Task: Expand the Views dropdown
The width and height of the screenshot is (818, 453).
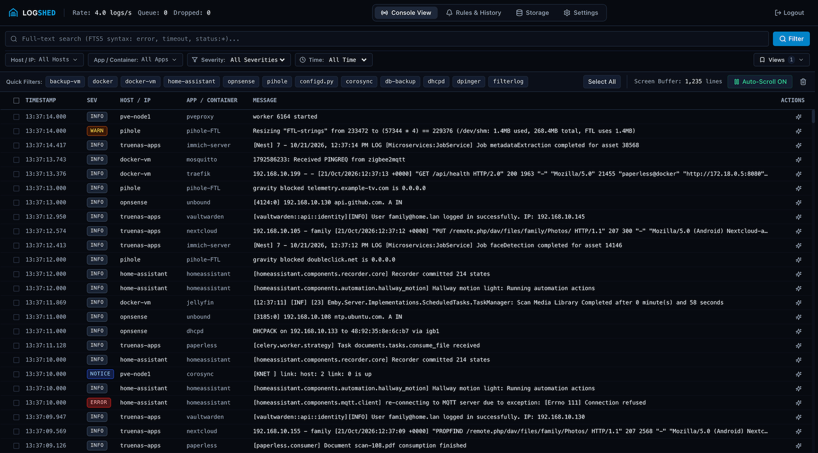Action: click(x=781, y=60)
